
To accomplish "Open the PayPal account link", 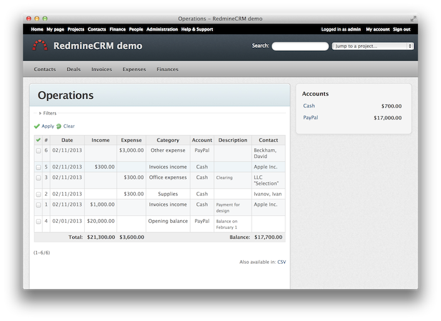I will (x=310, y=118).
